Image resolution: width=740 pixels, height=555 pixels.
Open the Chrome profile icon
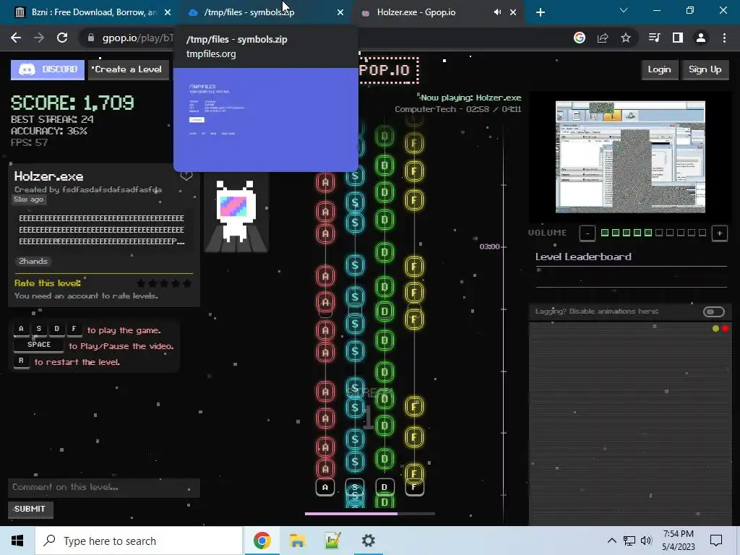coord(701,38)
